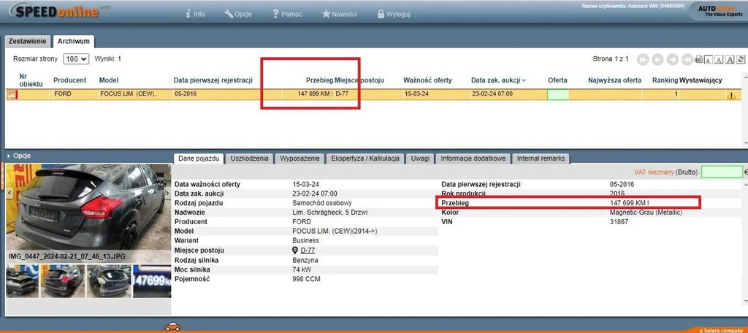Click the 147 699 KM cell in list
This screenshot has height=333, width=748.
point(315,94)
